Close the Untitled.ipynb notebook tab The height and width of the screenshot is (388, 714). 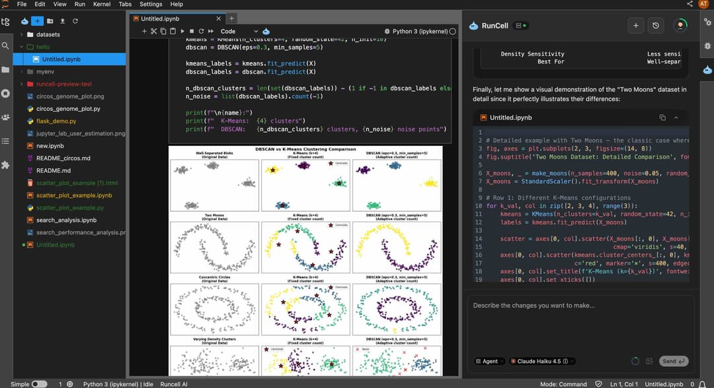click(219, 18)
